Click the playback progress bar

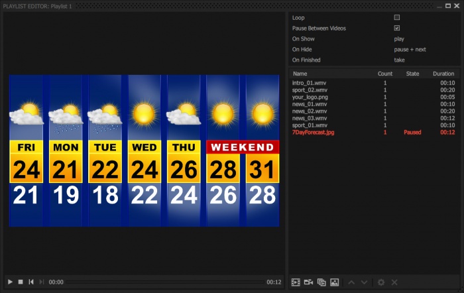point(165,282)
